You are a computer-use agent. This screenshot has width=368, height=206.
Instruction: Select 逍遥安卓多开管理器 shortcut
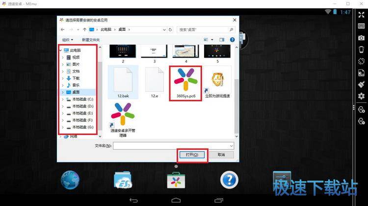[x=123, y=120]
